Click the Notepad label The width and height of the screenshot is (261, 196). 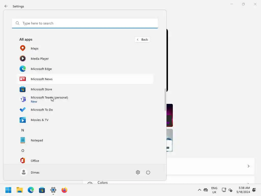coord(37,140)
